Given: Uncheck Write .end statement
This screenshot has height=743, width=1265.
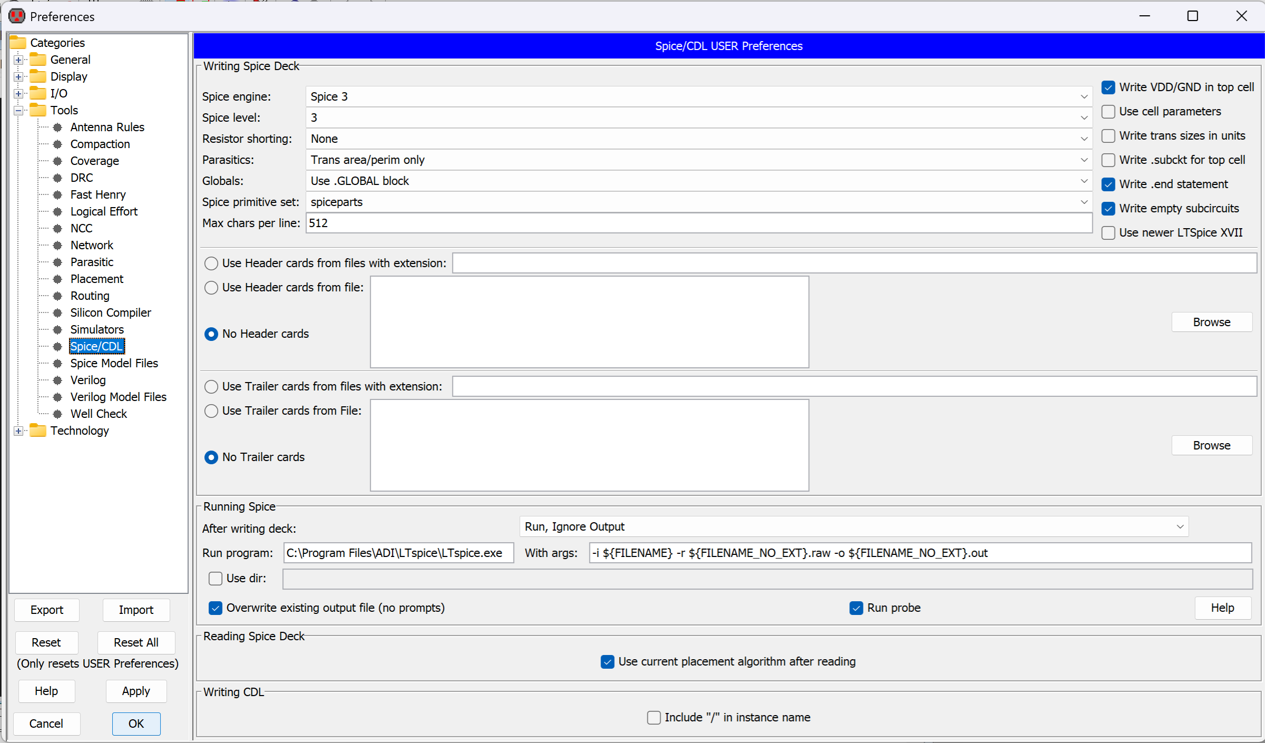Looking at the screenshot, I should click(1109, 184).
